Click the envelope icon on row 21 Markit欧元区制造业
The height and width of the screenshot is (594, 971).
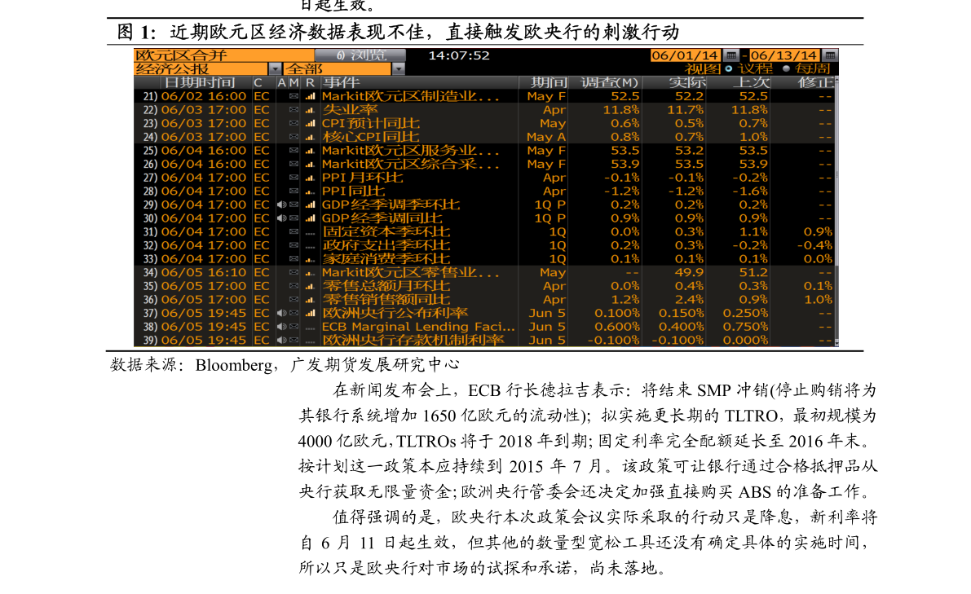click(294, 96)
